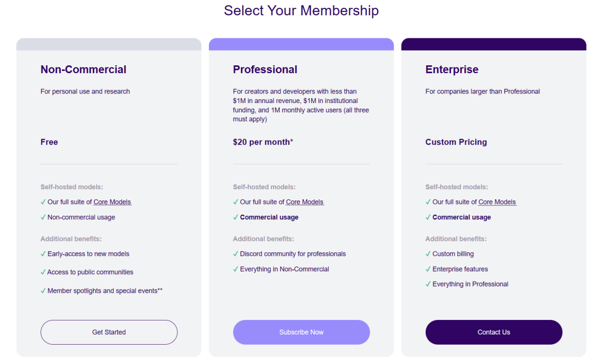Click checkmark beside Enterprise features
This screenshot has height=361, width=608.
click(428, 269)
